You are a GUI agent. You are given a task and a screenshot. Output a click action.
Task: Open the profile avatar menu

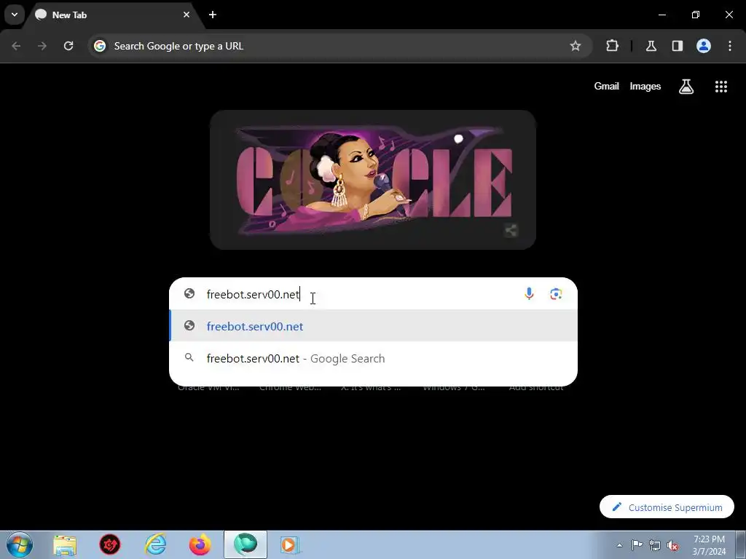coord(704,46)
